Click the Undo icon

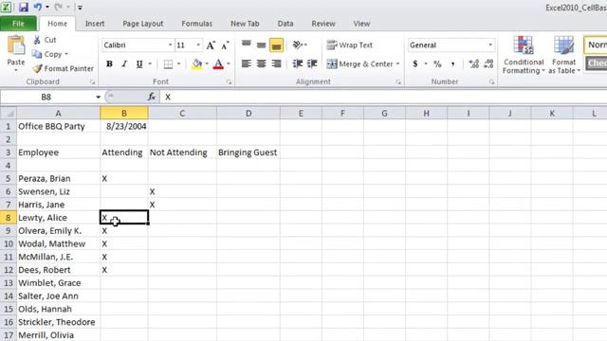click(38, 7)
